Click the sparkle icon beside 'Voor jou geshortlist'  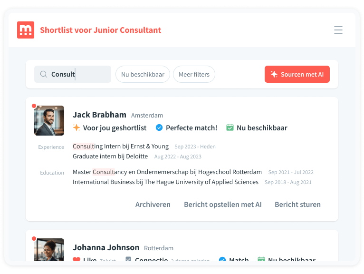click(x=77, y=127)
